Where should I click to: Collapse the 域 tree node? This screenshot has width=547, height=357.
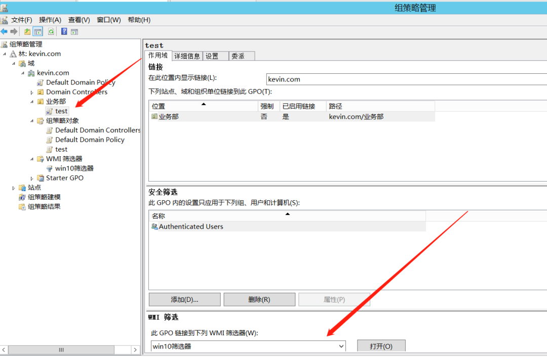click(x=14, y=63)
